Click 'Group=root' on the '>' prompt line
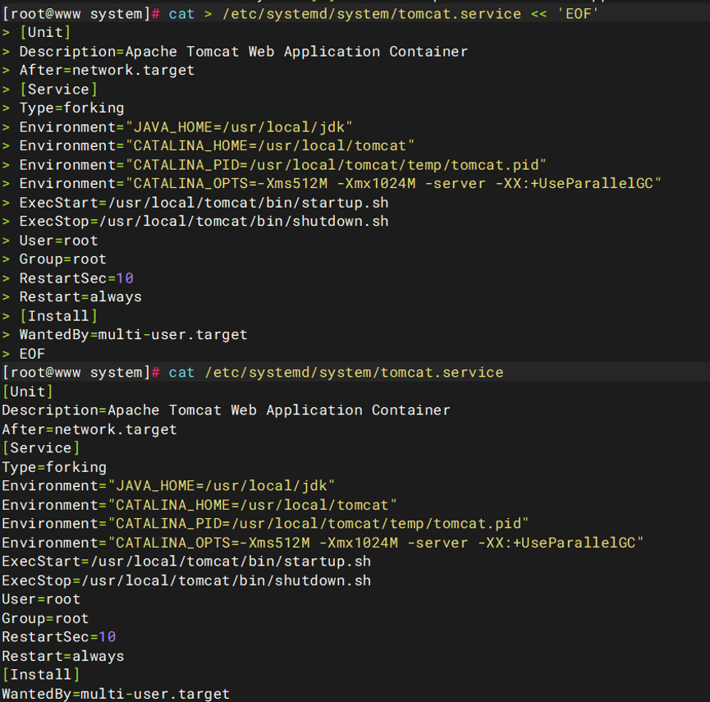Screen dimensions: 710x702 (x=63, y=259)
